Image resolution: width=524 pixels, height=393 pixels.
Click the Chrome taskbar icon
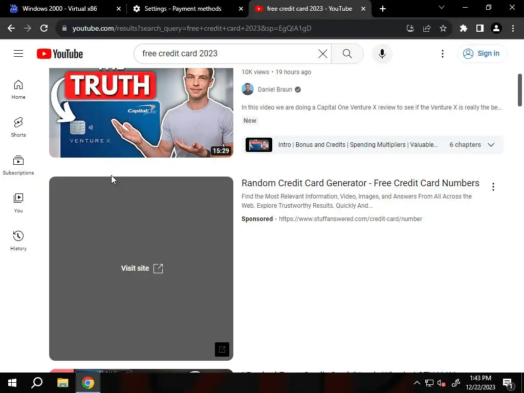coord(88,383)
